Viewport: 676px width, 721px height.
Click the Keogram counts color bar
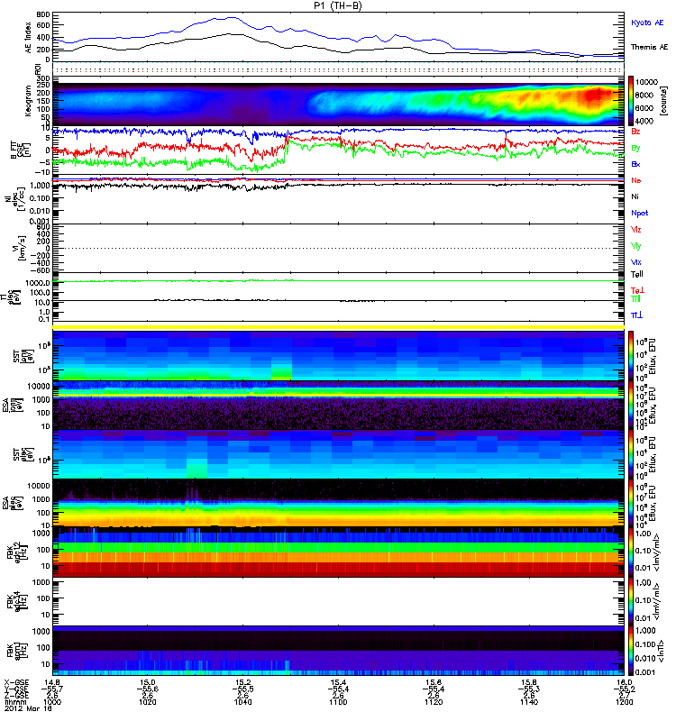[x=631, y=101]
